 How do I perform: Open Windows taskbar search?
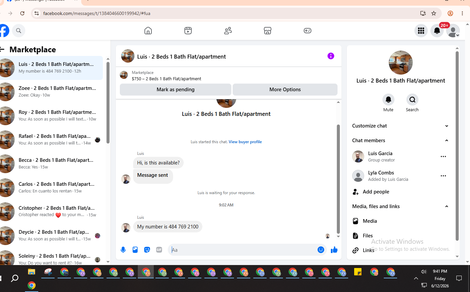coord(15,278)
